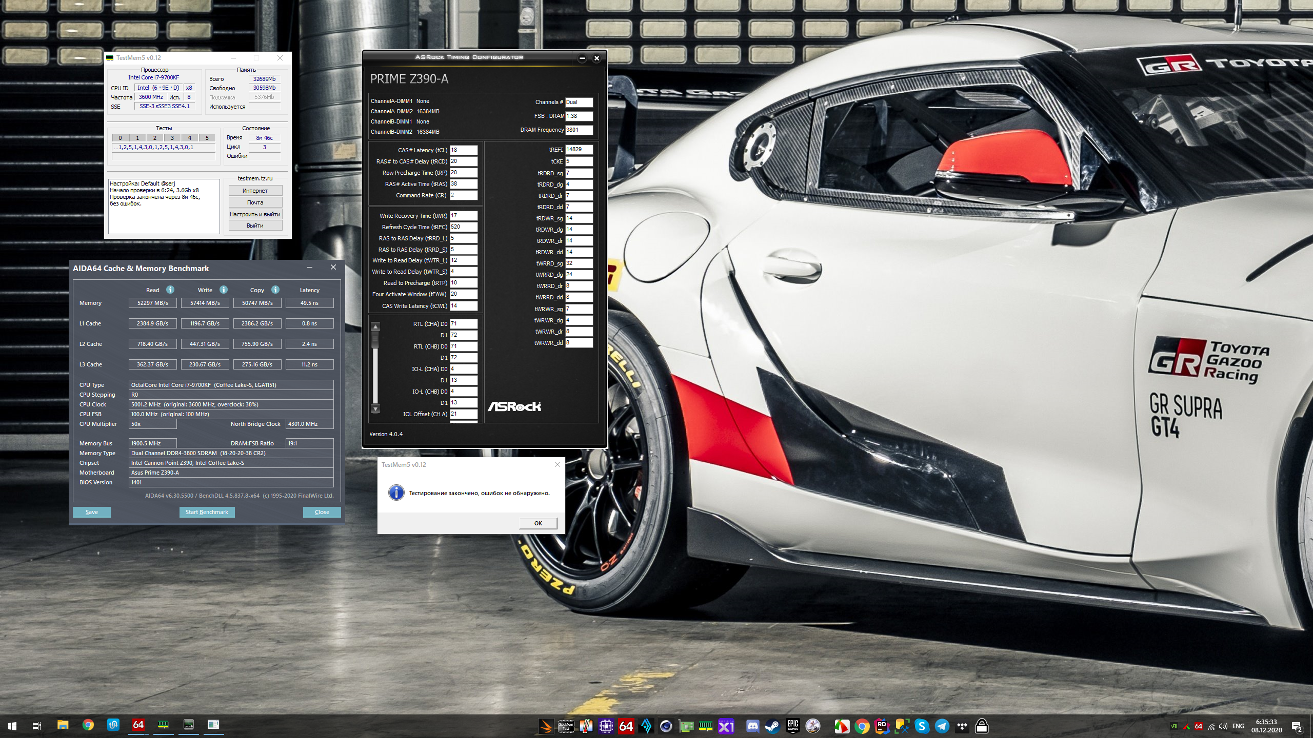Click Start Benchmark in AIDA64

(x=207, y=512)
